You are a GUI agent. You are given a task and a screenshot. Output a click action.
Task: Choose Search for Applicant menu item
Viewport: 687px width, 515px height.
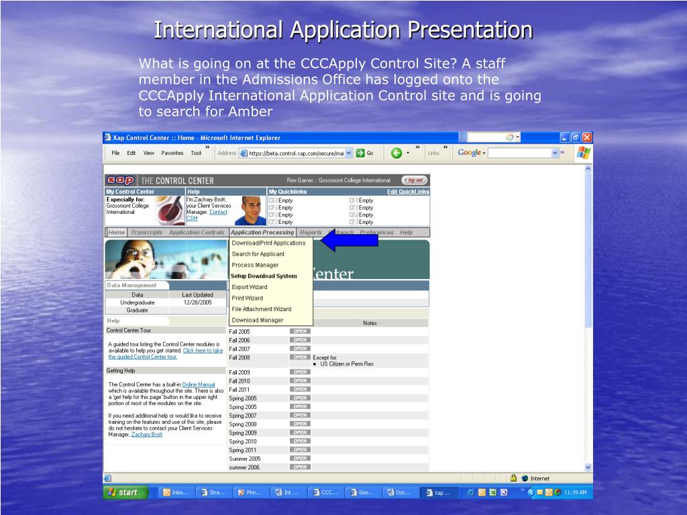[x=258, y=253]
